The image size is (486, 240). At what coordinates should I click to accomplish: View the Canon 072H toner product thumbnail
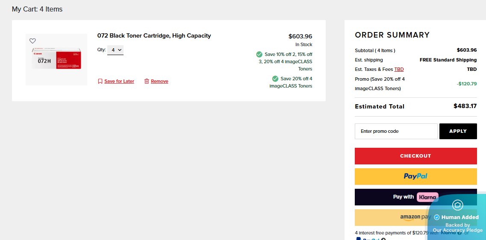tap(56, 59)
